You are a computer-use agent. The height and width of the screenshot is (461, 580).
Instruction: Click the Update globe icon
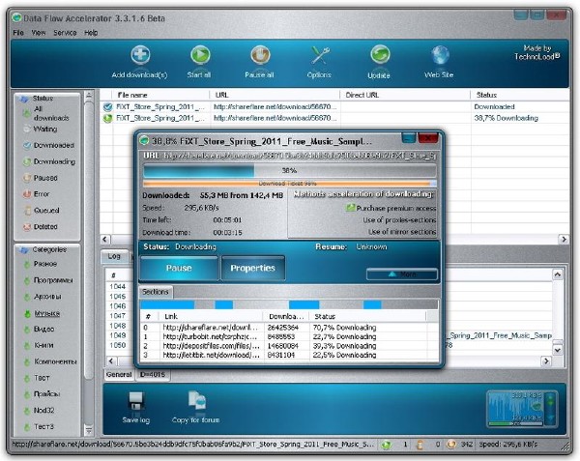pos(379,56)
